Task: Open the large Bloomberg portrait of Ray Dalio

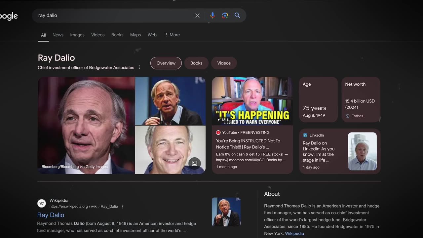Action: pos(86,125)
